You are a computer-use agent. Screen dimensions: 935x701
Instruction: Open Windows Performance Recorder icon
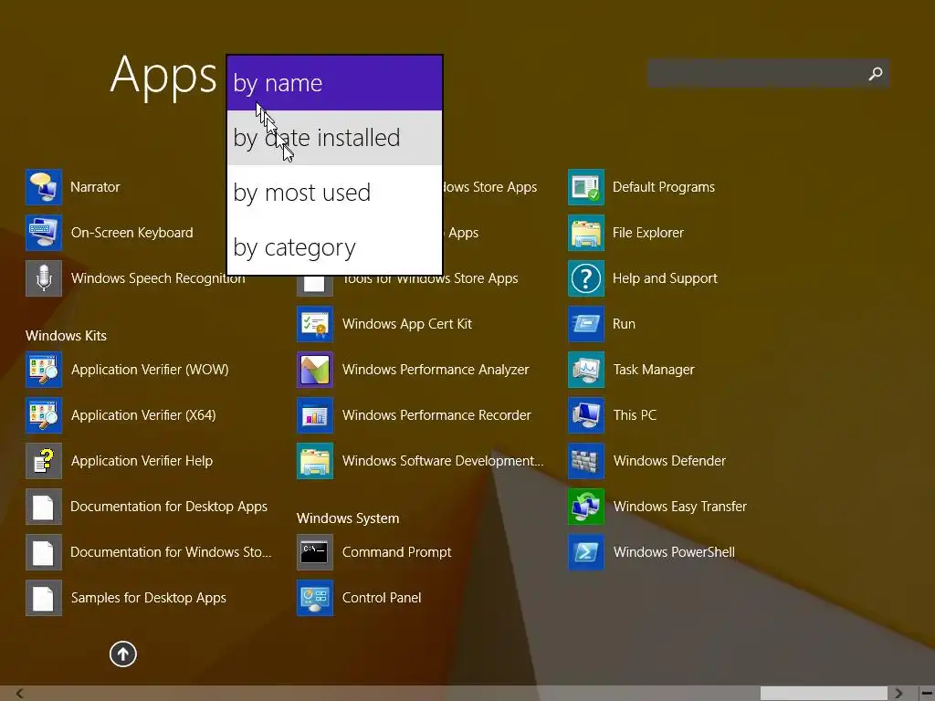pyautogui.click(x=315, y=415)
